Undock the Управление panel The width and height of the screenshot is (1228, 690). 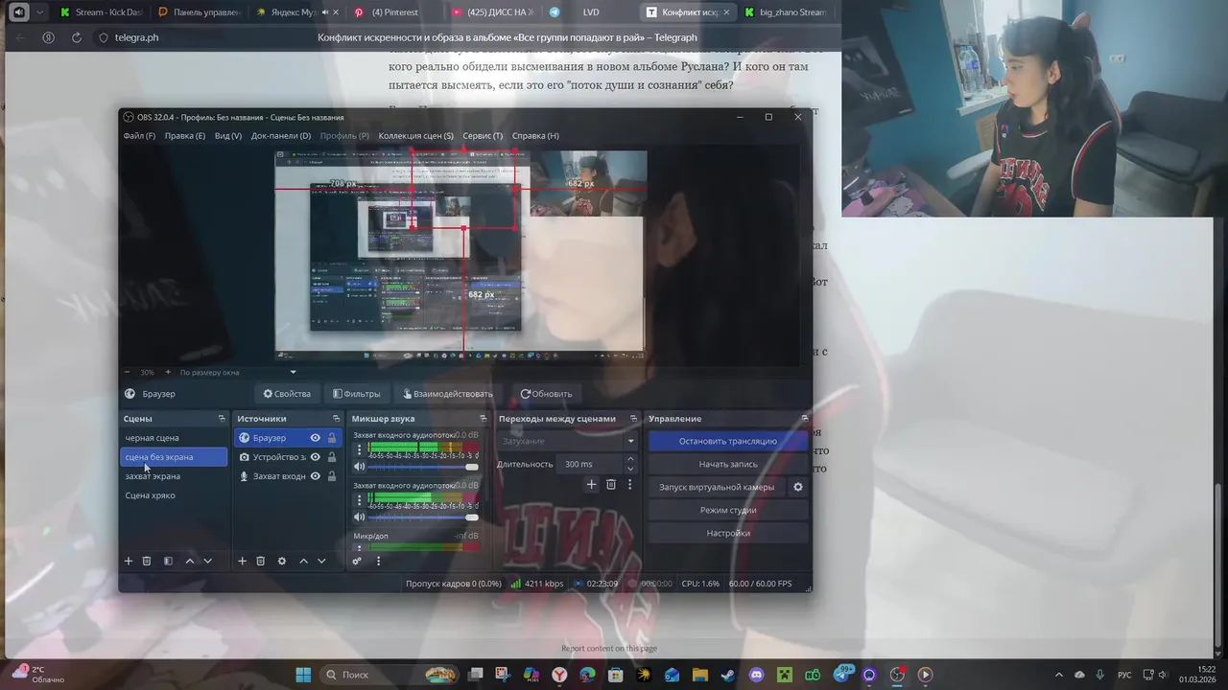[x=804, y=419]
